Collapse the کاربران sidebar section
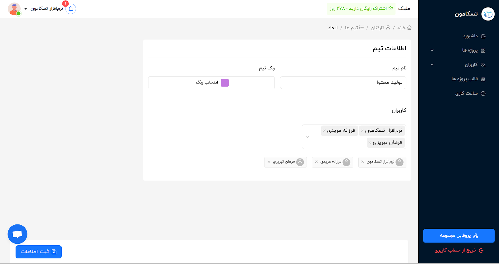Viewport: 499px width, 264px height. pyautogui.click(x=432, y=65)
